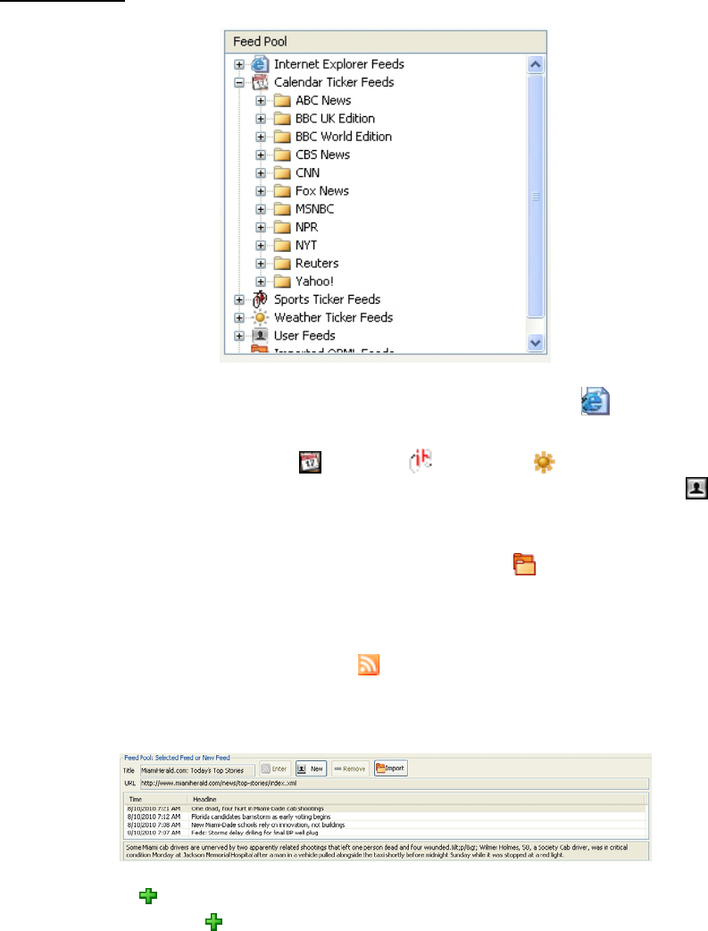Select headline 'Feds: Storms delay drilling for final BP well plug'
Image resolution: width=708 pixels, height=931 pixels.
[254, 833]
